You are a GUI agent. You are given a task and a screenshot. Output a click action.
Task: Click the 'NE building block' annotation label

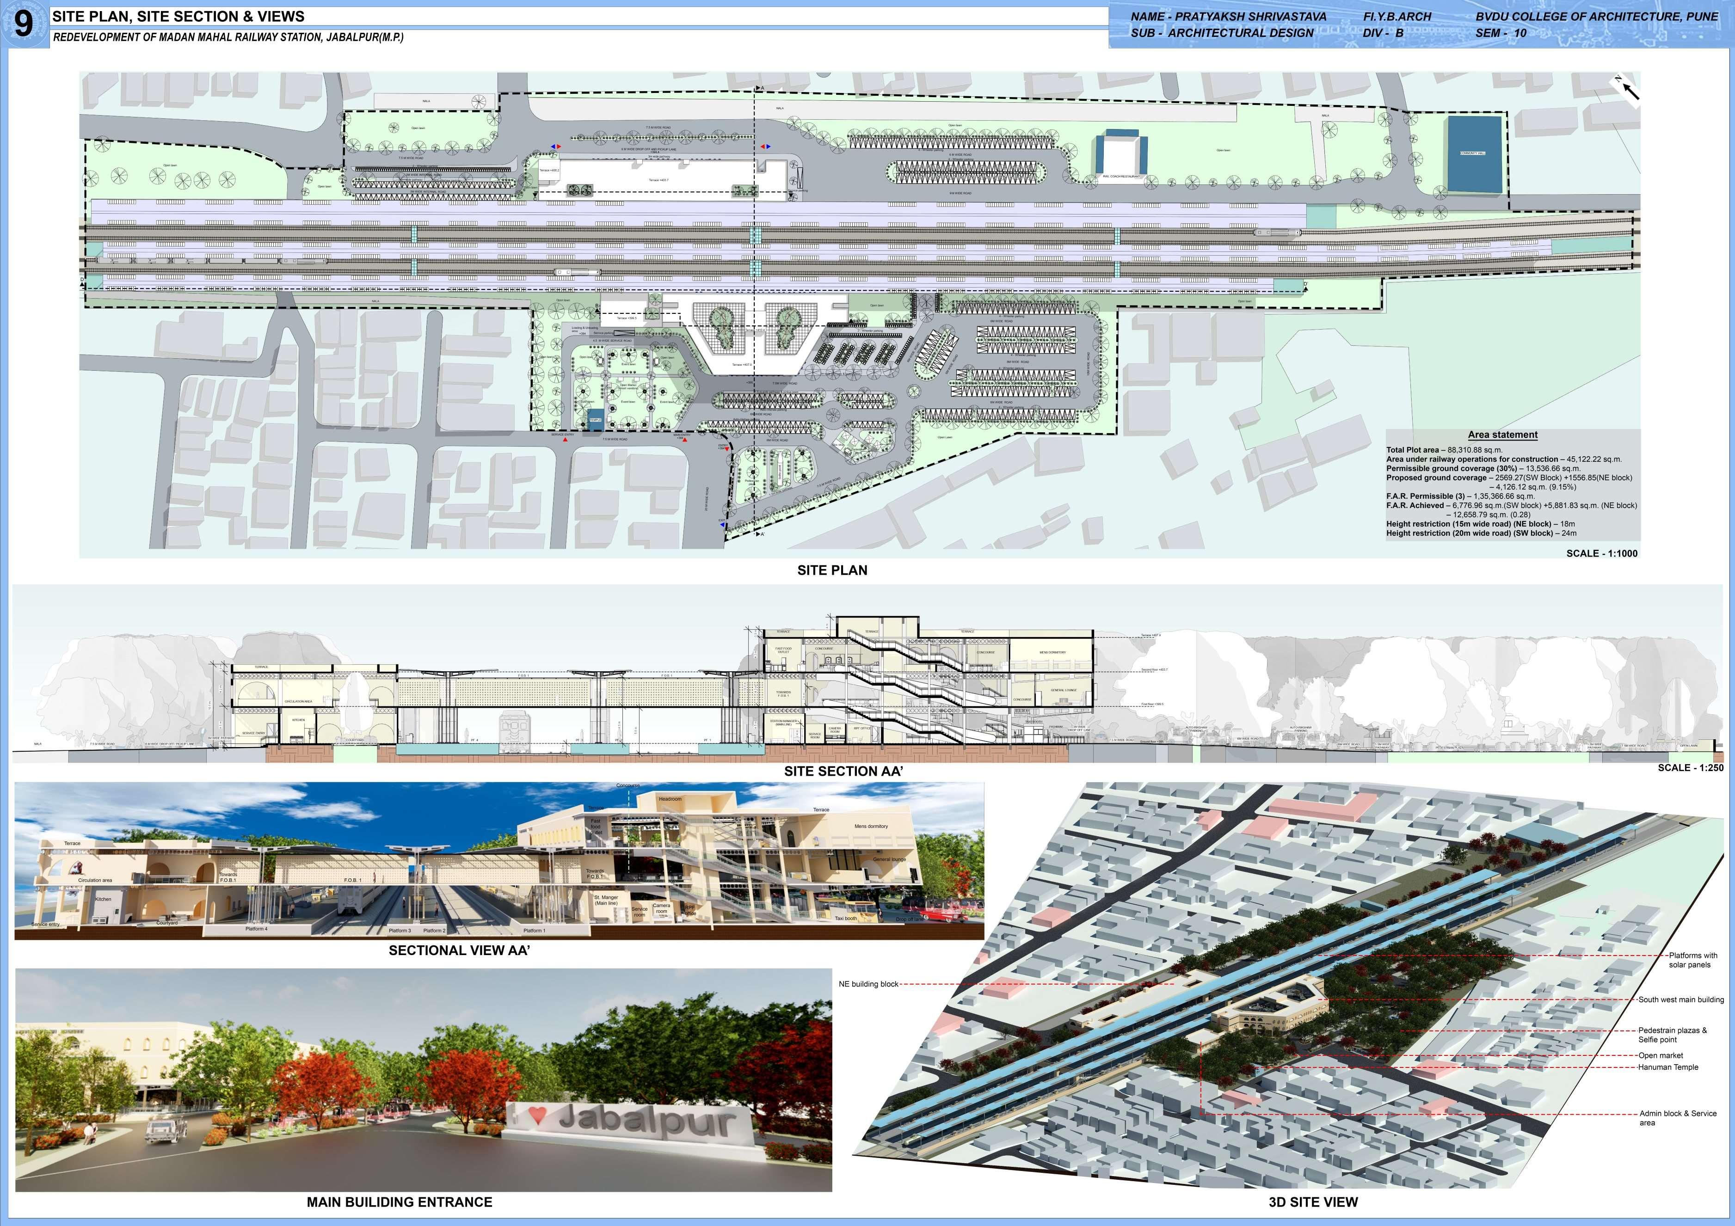(868, 984)
